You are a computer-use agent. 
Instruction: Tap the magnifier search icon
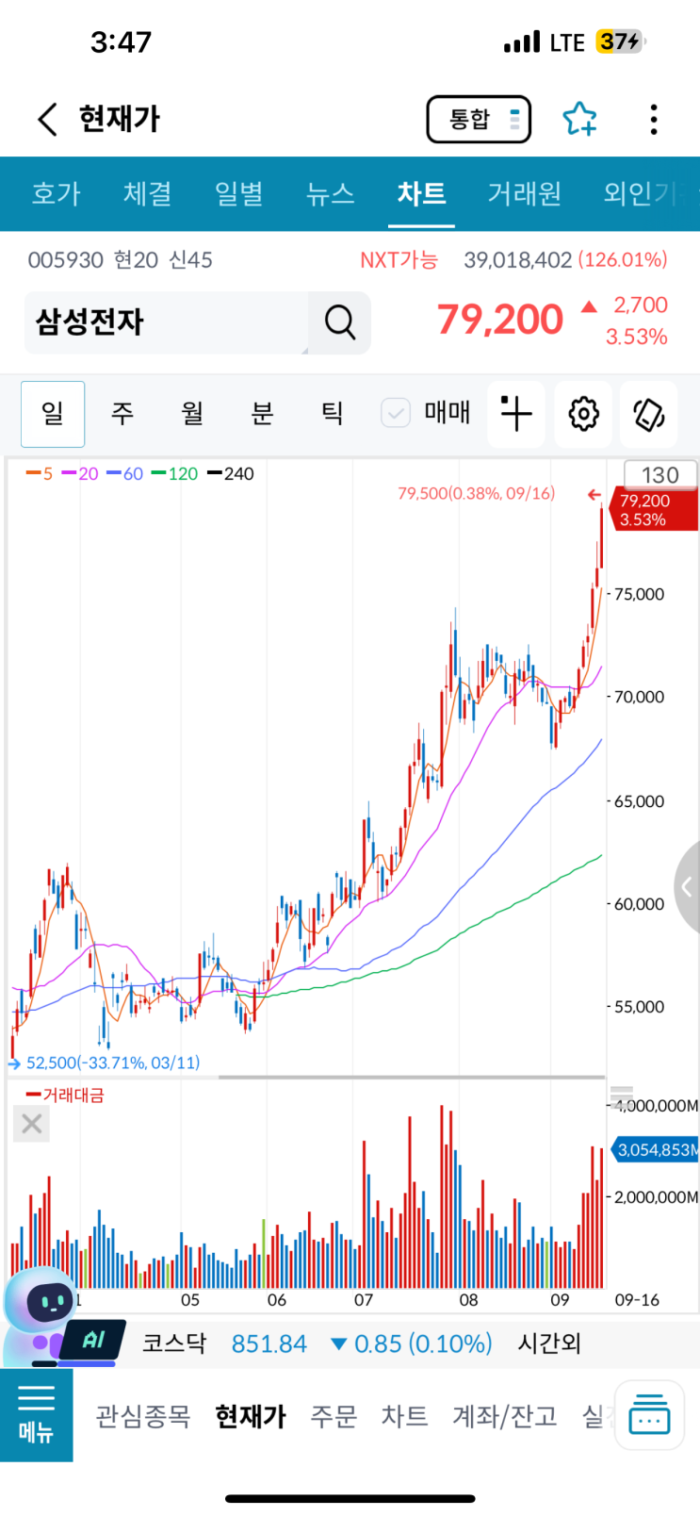click(x=339, y=322)
